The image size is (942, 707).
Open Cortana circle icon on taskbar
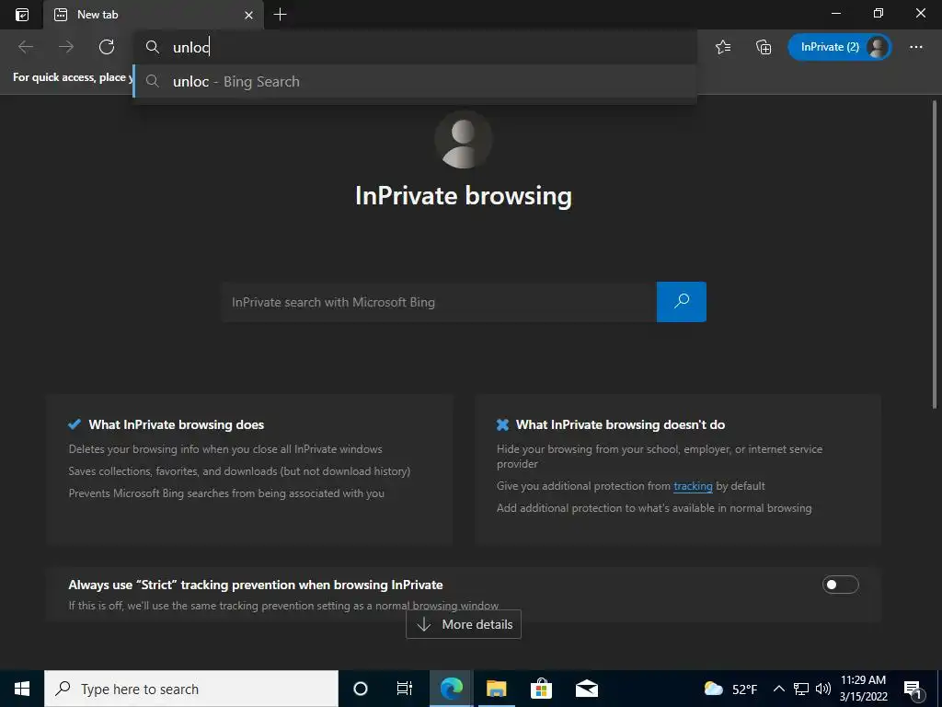(361, 689)
